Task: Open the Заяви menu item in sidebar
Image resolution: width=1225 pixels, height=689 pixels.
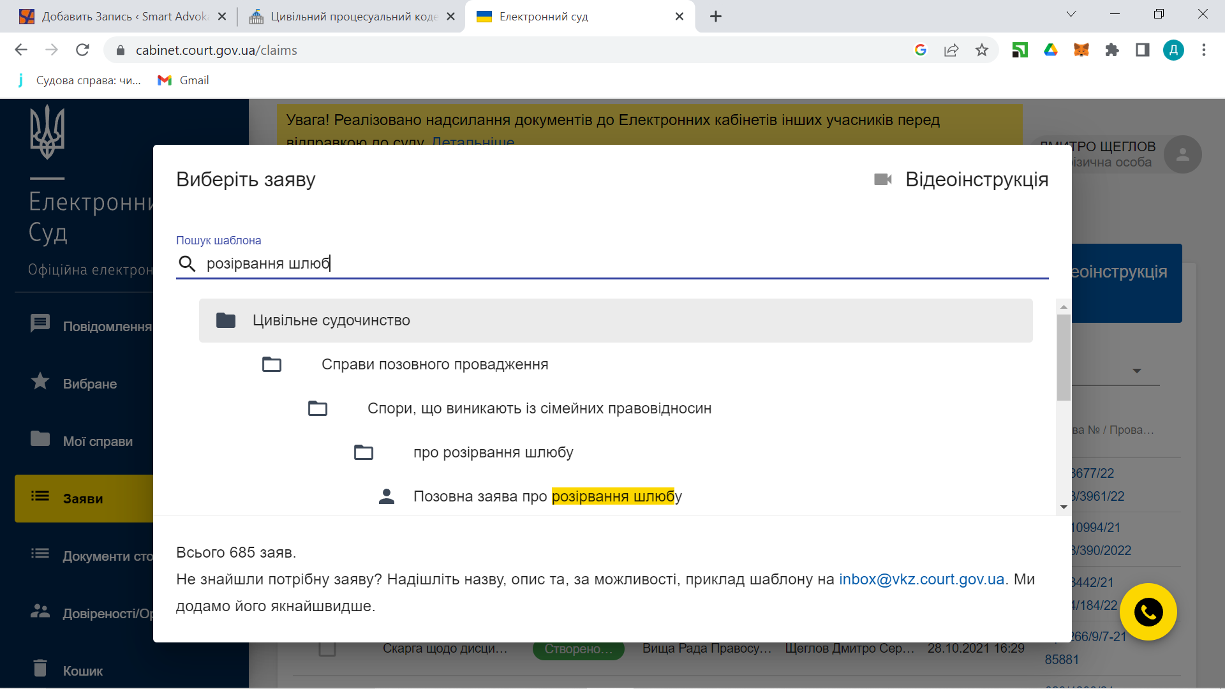Action: pos(83,498)
